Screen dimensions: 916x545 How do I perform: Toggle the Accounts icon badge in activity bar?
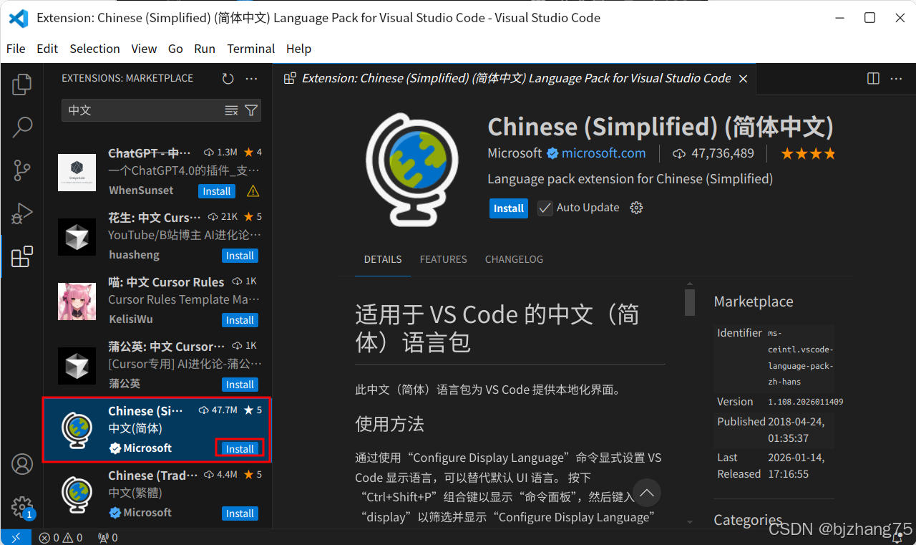(x=21, y=464)
